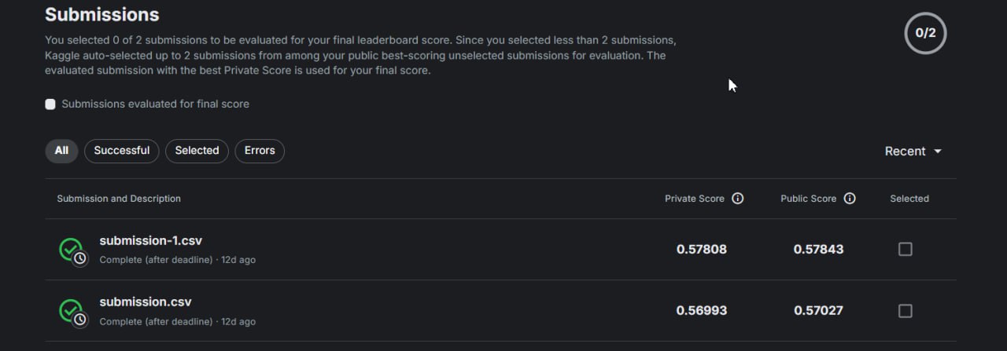Viewport: 1007px width, 351px height.
Task: Select the submission-1.csv checkbox
Action: (906, 249)
